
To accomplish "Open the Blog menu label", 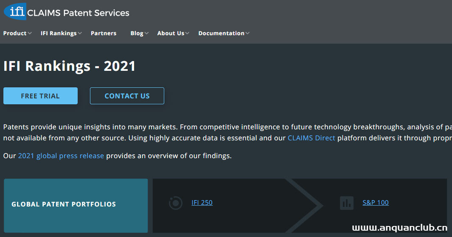I will [x=137, y=33].
